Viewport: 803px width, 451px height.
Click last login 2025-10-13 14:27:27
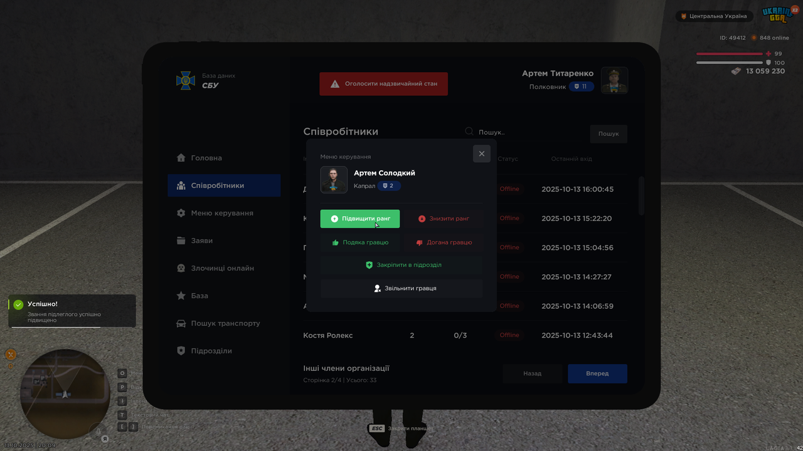tap(576, 277)
